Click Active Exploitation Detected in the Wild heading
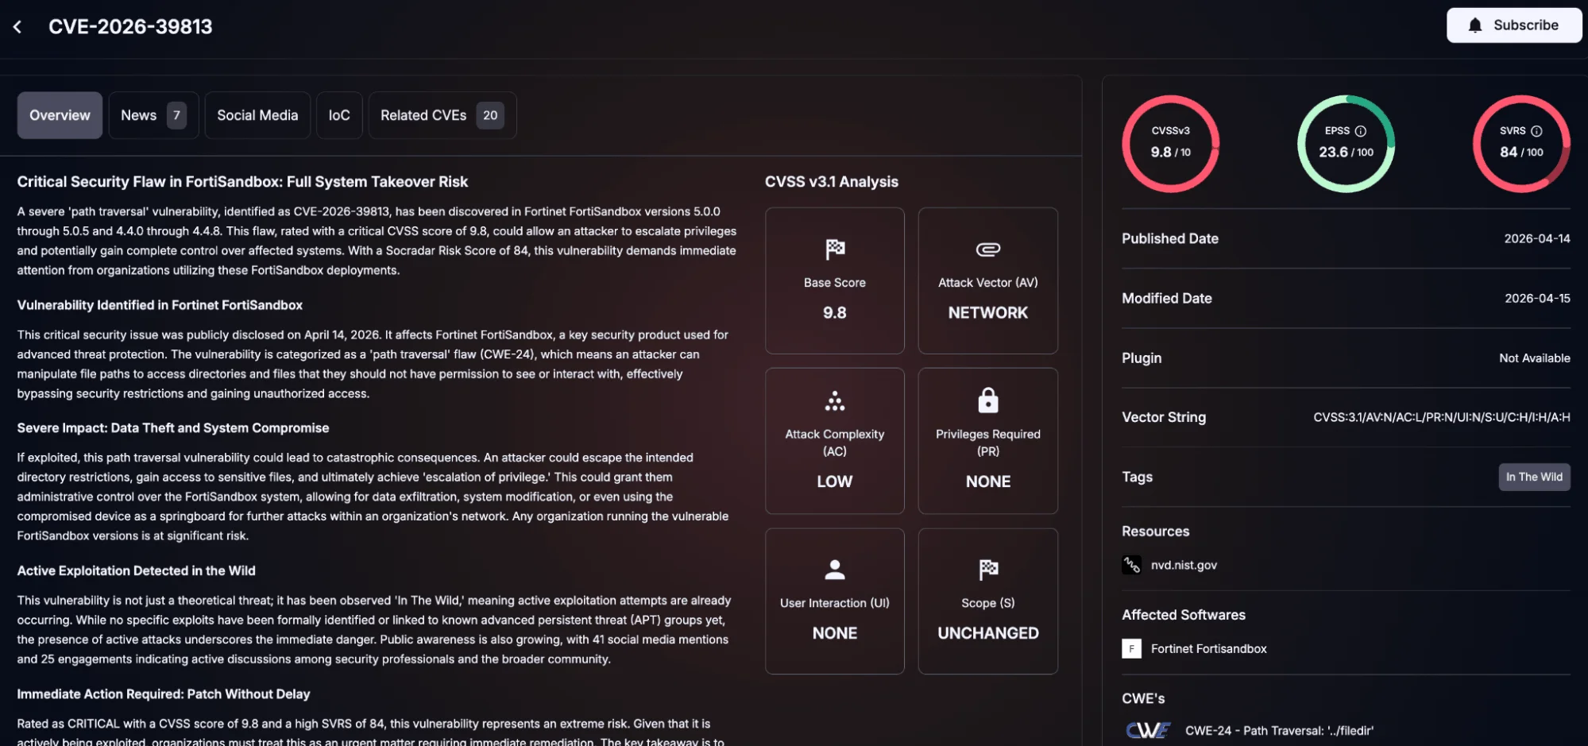1588x746 pixels. [x=136, y=570]
